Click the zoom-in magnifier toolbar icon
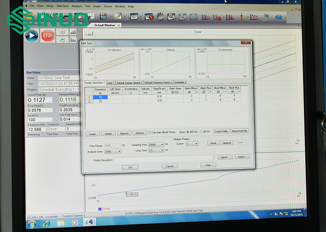Image resolution: width=326 pixels, height=232 pixels. tap(171, 17)
